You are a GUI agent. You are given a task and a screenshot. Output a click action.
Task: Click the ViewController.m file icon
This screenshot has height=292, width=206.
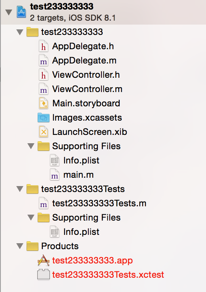(x=44, y=89)
